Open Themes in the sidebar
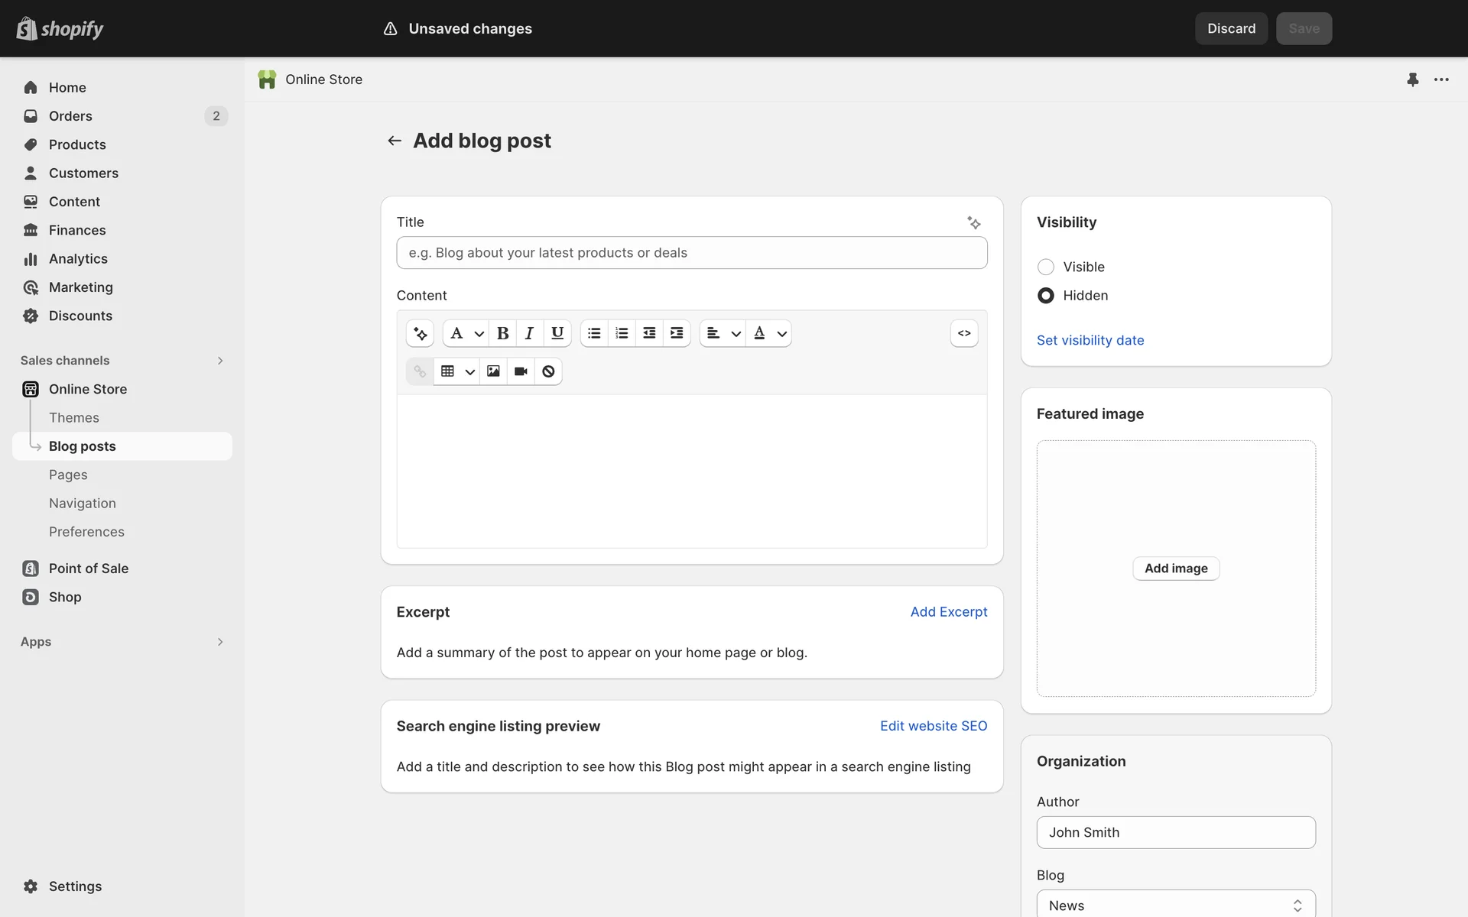The height and width of the screenshot is (917, 1468). coord(74,418)
